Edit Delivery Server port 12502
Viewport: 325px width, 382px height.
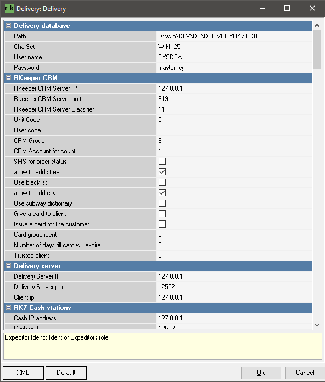click(x=234, y=287)
